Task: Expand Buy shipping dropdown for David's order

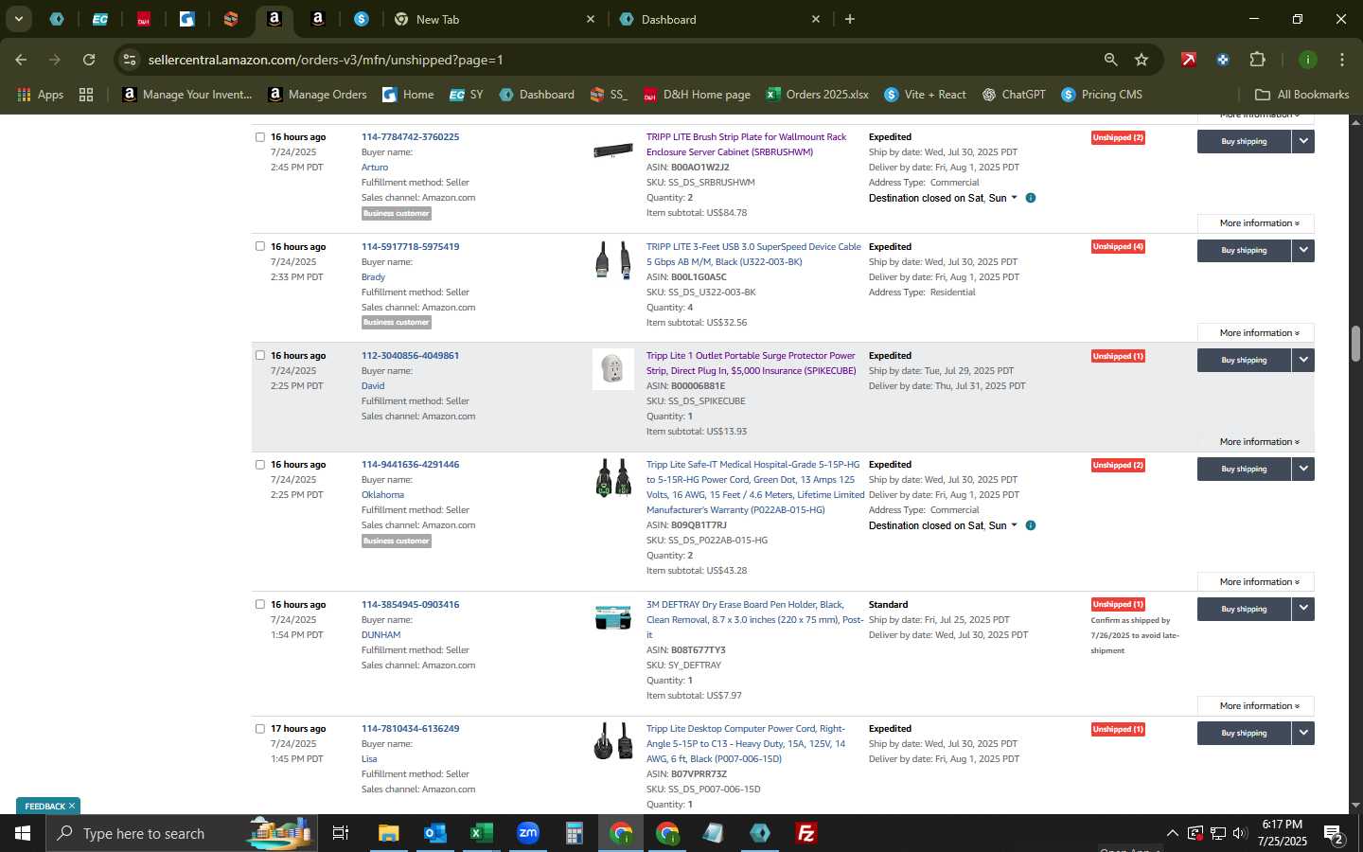Action: pyautogui.click(x=1303, y=360)
